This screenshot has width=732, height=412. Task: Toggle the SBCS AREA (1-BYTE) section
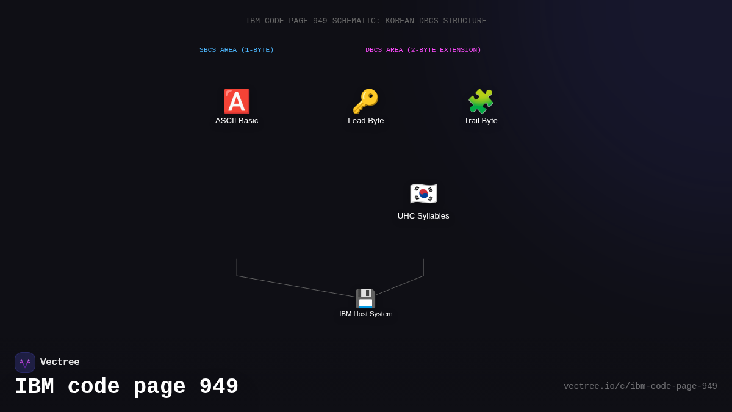click(237, 49)
